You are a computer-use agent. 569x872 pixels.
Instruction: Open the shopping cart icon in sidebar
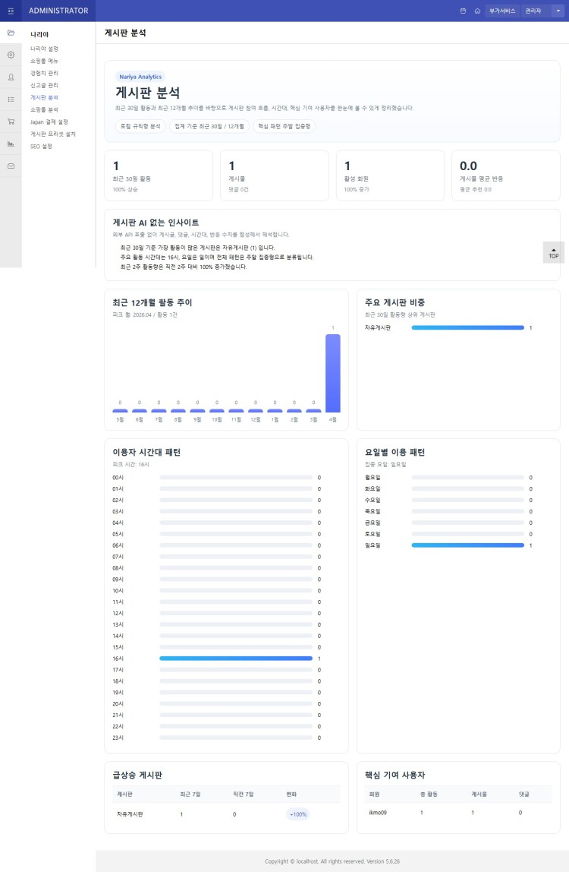[11, 122]
